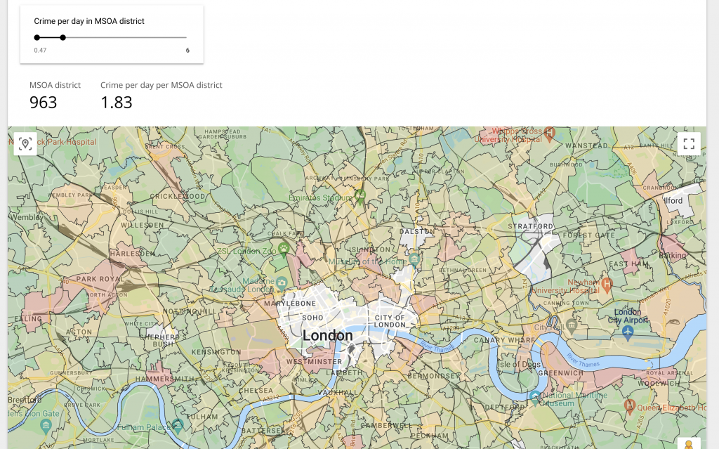Click the Newham University Hospital marker
The image size is (719, 449).
pos(607,284)
